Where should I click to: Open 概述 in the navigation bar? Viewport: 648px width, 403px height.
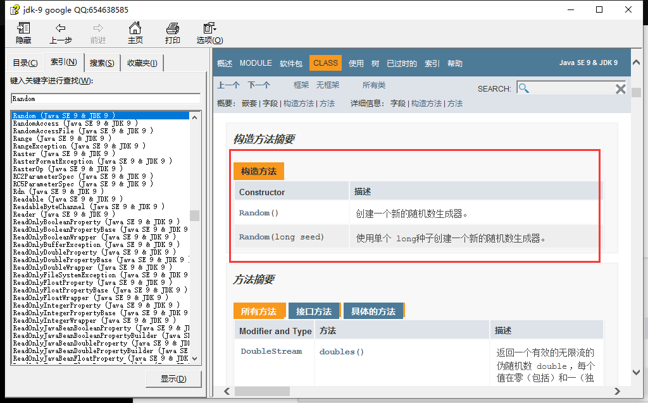point(225,64)
